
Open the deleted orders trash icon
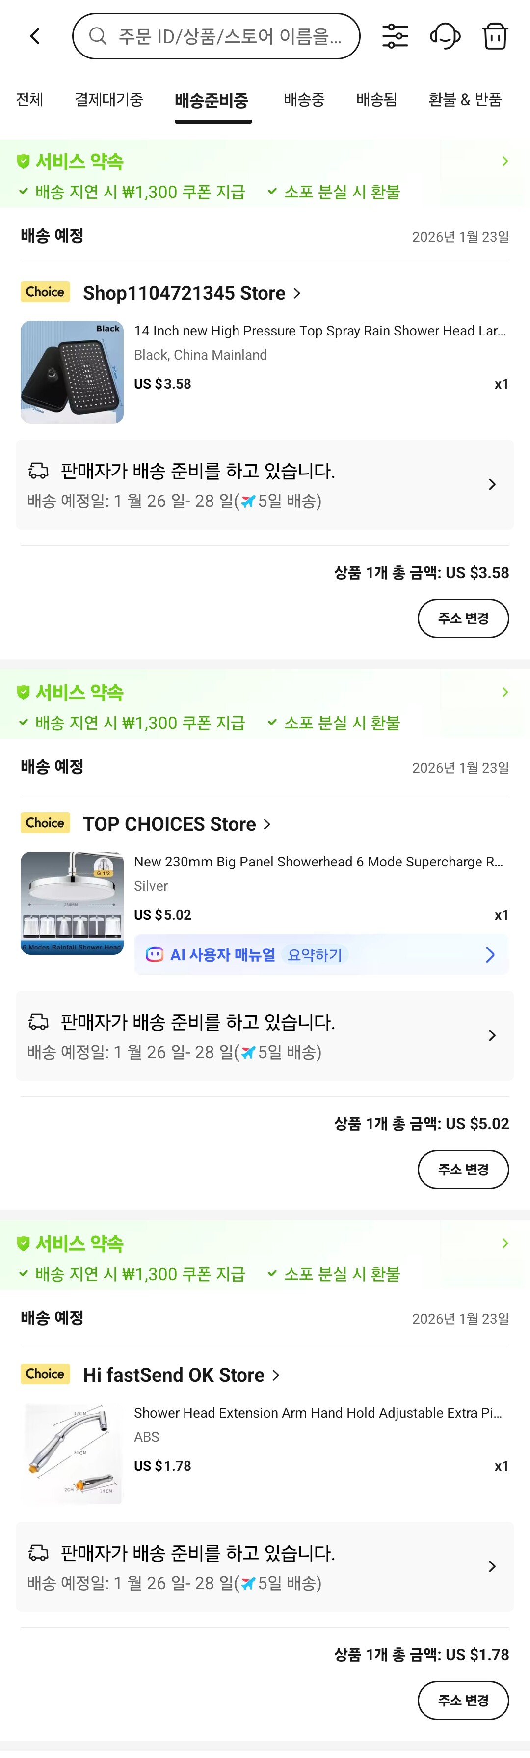click(495, 36)
